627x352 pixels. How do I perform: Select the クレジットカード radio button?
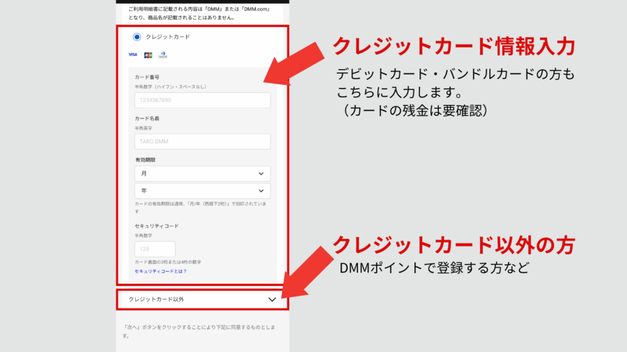[137, 37]
